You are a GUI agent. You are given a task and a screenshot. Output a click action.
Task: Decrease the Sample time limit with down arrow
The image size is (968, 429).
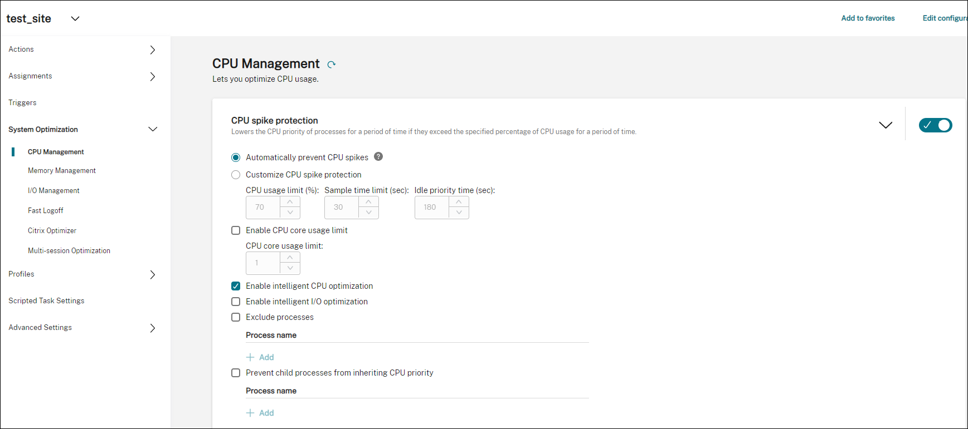[x=368, y=213]
